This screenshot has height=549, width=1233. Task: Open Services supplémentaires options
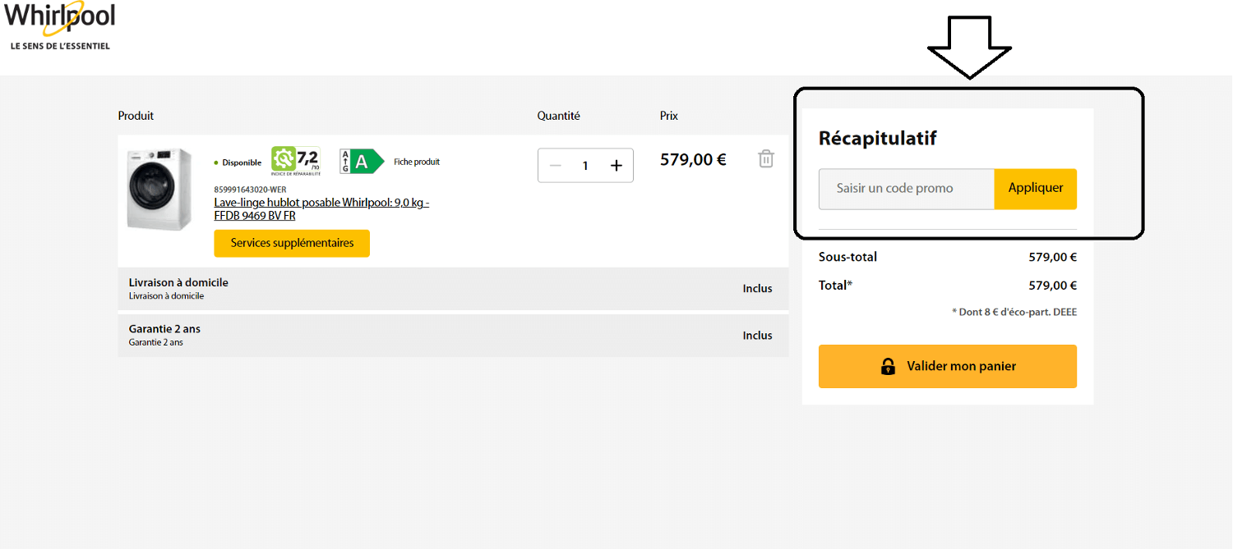coord(292,243)
